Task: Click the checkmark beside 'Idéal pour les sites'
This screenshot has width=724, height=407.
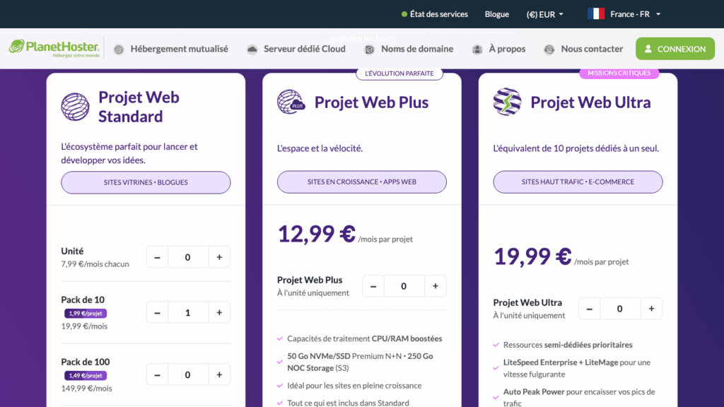Action: tap(280, 385)
